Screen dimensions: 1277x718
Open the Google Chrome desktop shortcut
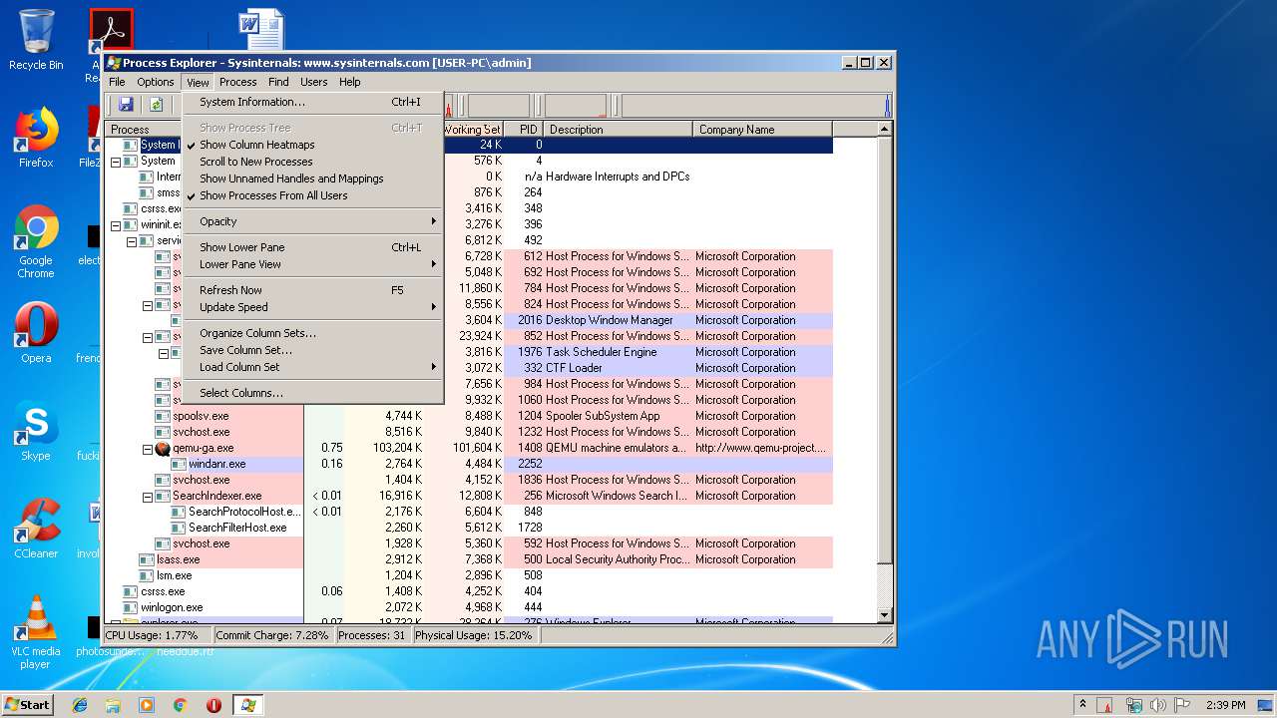[x=36, y=241]
